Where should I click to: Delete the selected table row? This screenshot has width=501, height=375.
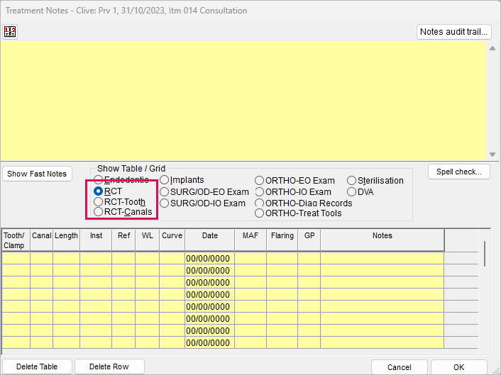tap(109, 366)
